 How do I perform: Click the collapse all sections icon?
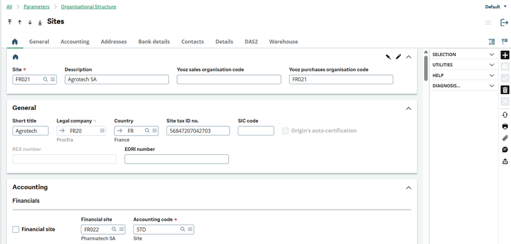(505, 41)
